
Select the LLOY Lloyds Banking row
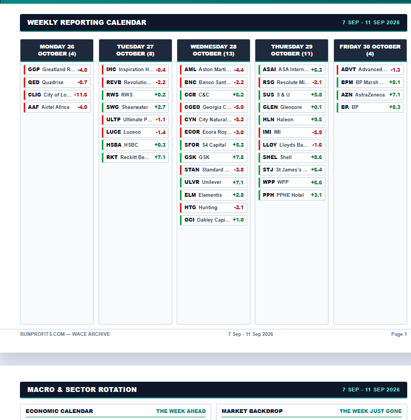pyautogui.click(x=291, y=145)
